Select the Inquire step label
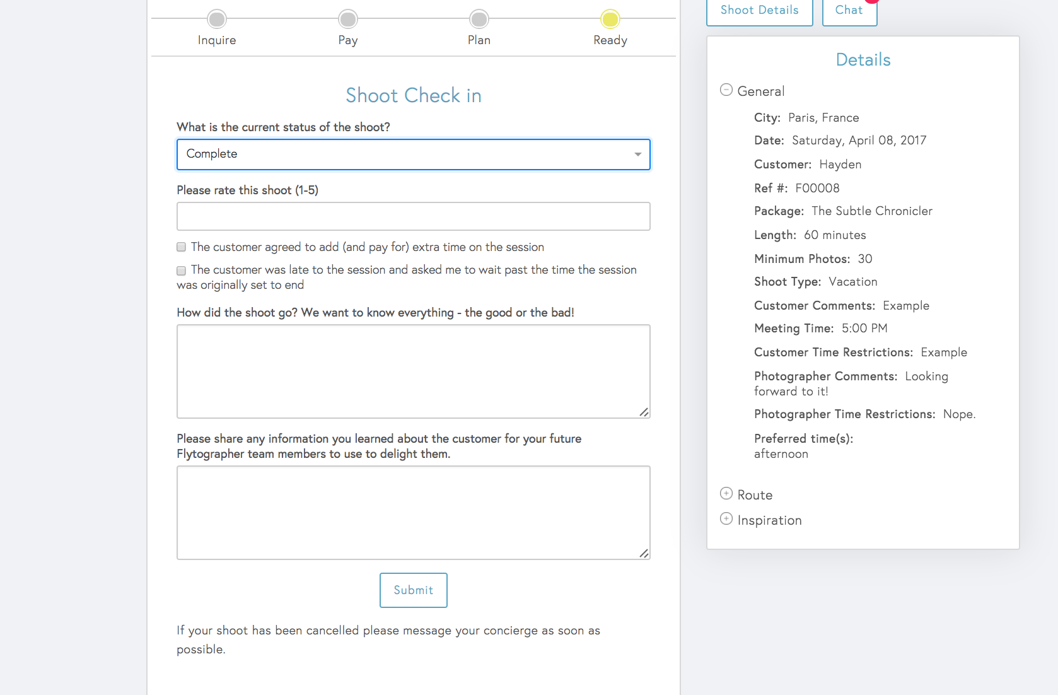This screenshot has height=695, width=1058. click(217, 40)
